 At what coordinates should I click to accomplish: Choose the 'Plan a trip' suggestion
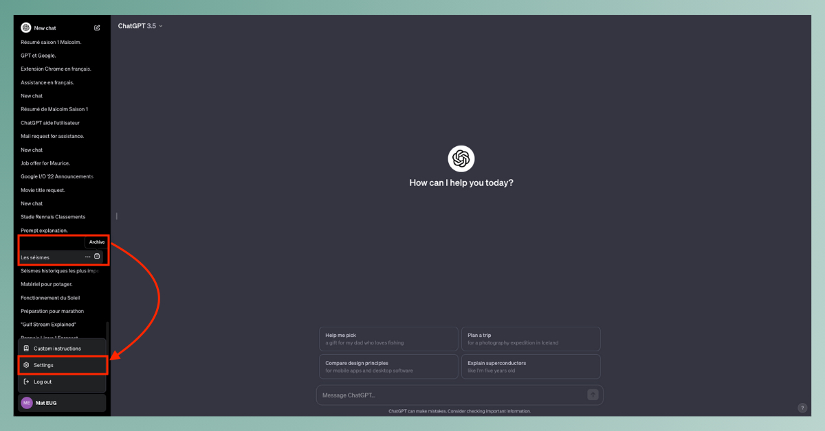(x=531, y=339)
